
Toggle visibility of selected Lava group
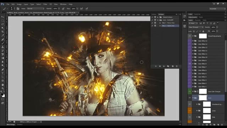click(x=190, y=98)
